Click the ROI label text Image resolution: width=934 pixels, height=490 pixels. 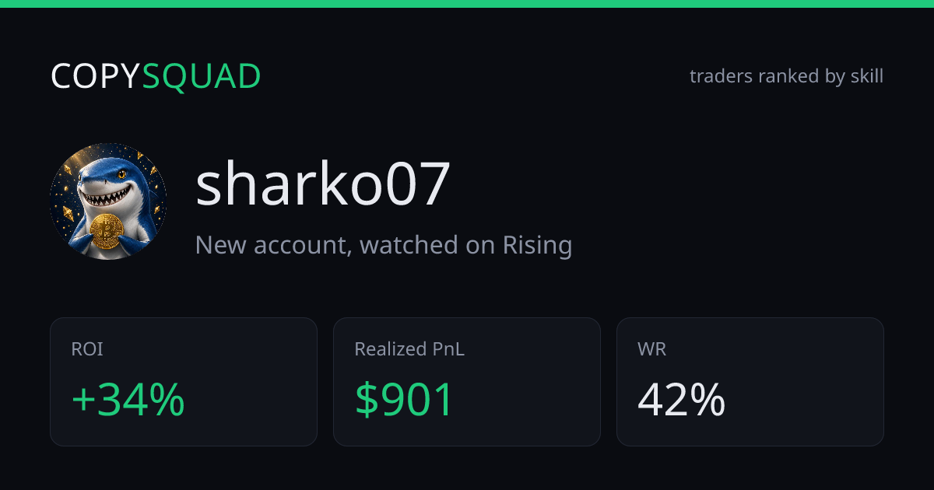(87, 349)
